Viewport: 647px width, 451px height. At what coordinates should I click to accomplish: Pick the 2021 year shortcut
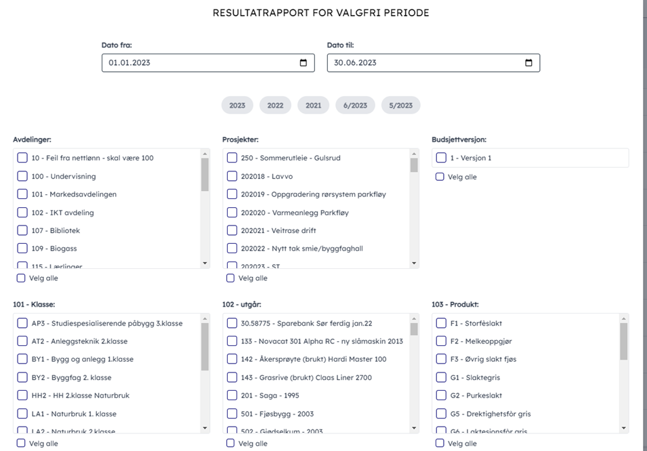point(313,106)
